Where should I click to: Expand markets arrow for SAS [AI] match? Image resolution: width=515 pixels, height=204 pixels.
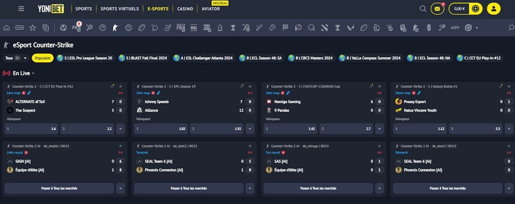pos(379,188)
